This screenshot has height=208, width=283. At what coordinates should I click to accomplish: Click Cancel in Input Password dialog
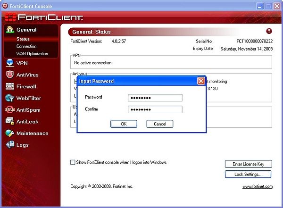(160, 124)
